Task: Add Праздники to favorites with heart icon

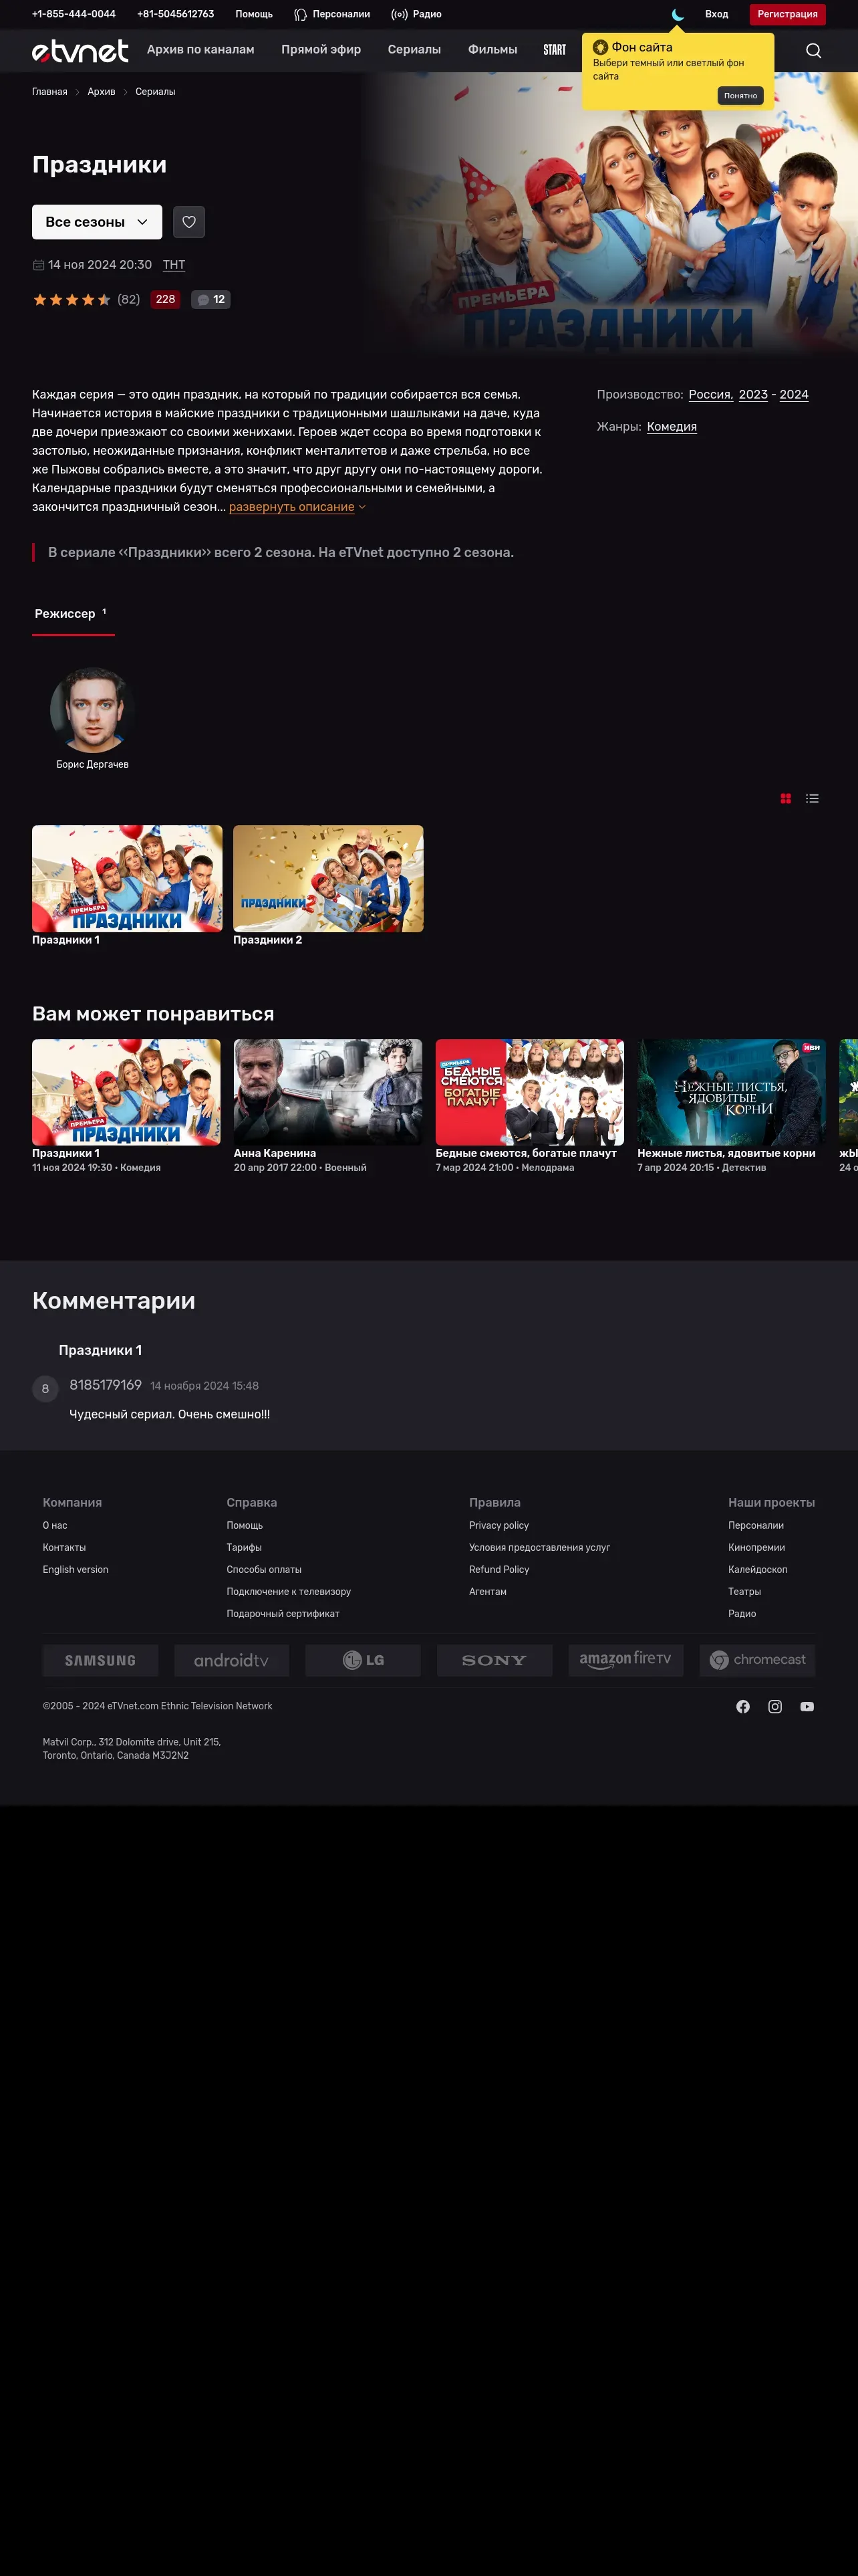Action: tap(189, 222)
